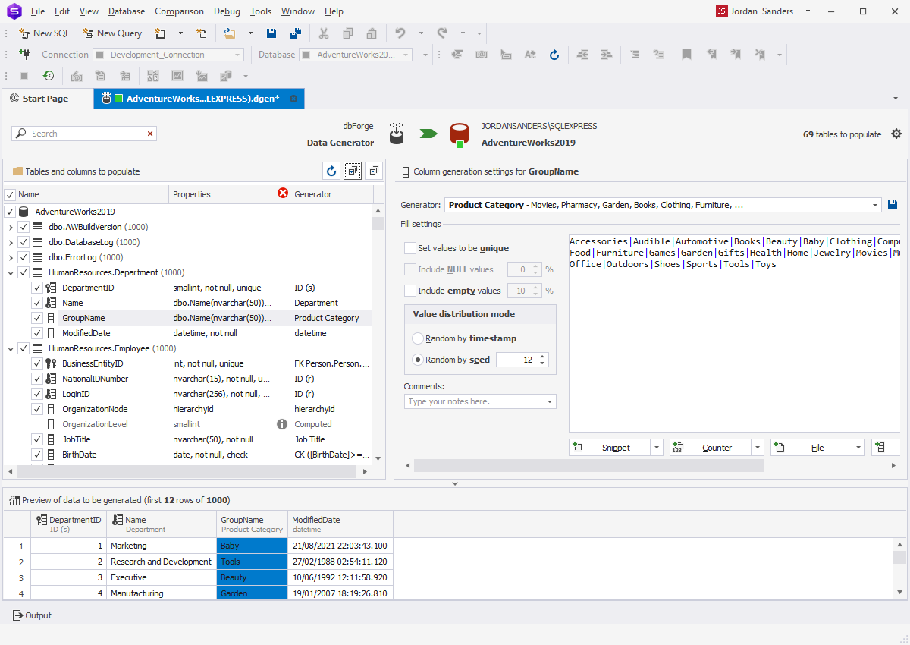Image resolution: width=910 pixels, height=645 pixels.
Task: Open the Database menu
Action: [127, 11]
